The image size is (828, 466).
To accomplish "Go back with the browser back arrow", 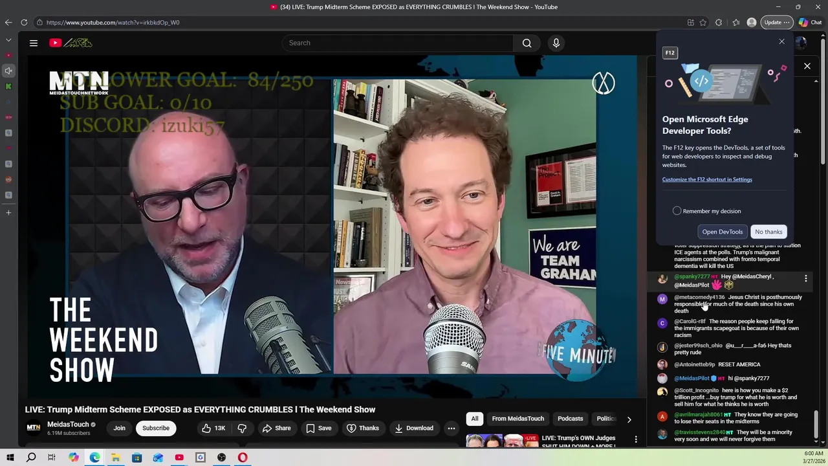I will click(x=8, y=22).
